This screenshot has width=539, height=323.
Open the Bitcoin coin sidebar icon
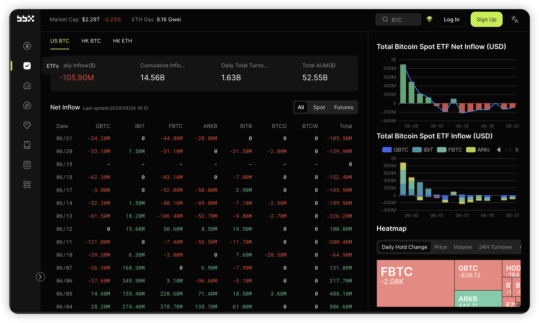pyautogui.click(x=27, y=46)
